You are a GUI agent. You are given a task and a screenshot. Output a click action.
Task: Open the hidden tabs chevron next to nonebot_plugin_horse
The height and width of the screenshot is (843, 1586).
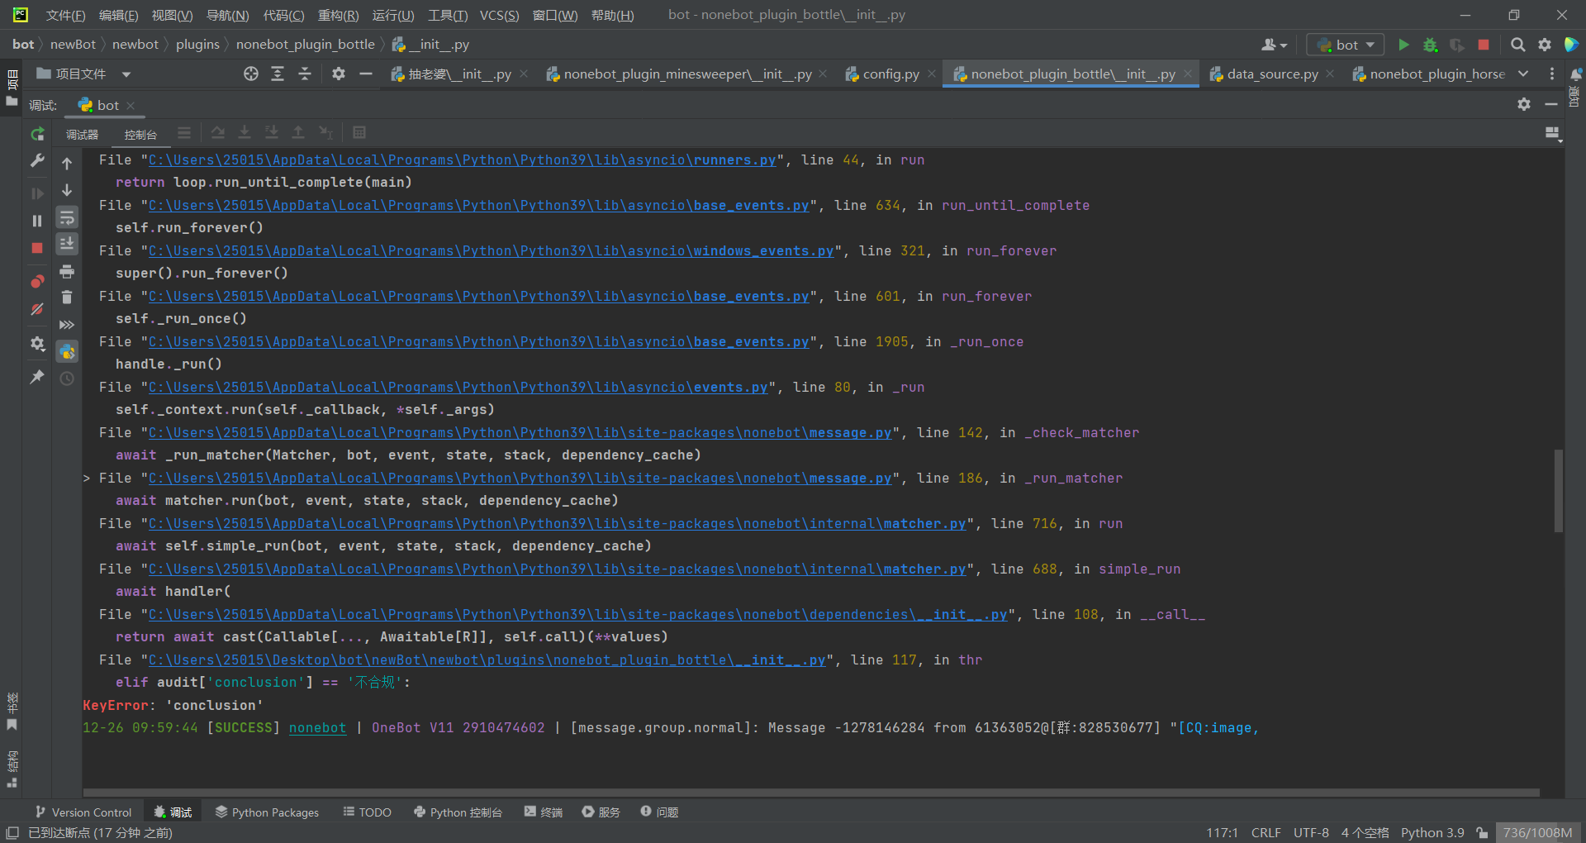[x=1524, y=74]
